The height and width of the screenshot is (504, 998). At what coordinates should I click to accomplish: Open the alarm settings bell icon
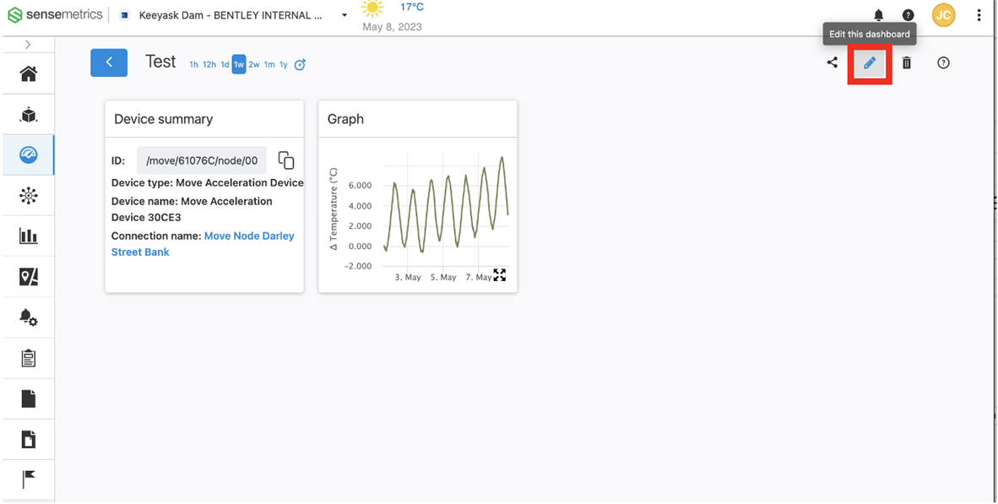coord(28,317)
